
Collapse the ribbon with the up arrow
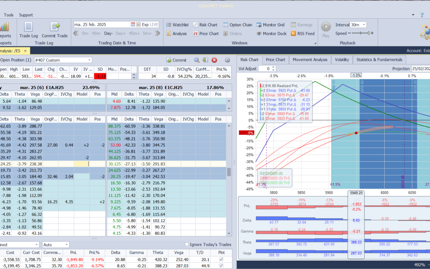click(x=413, y=15)
